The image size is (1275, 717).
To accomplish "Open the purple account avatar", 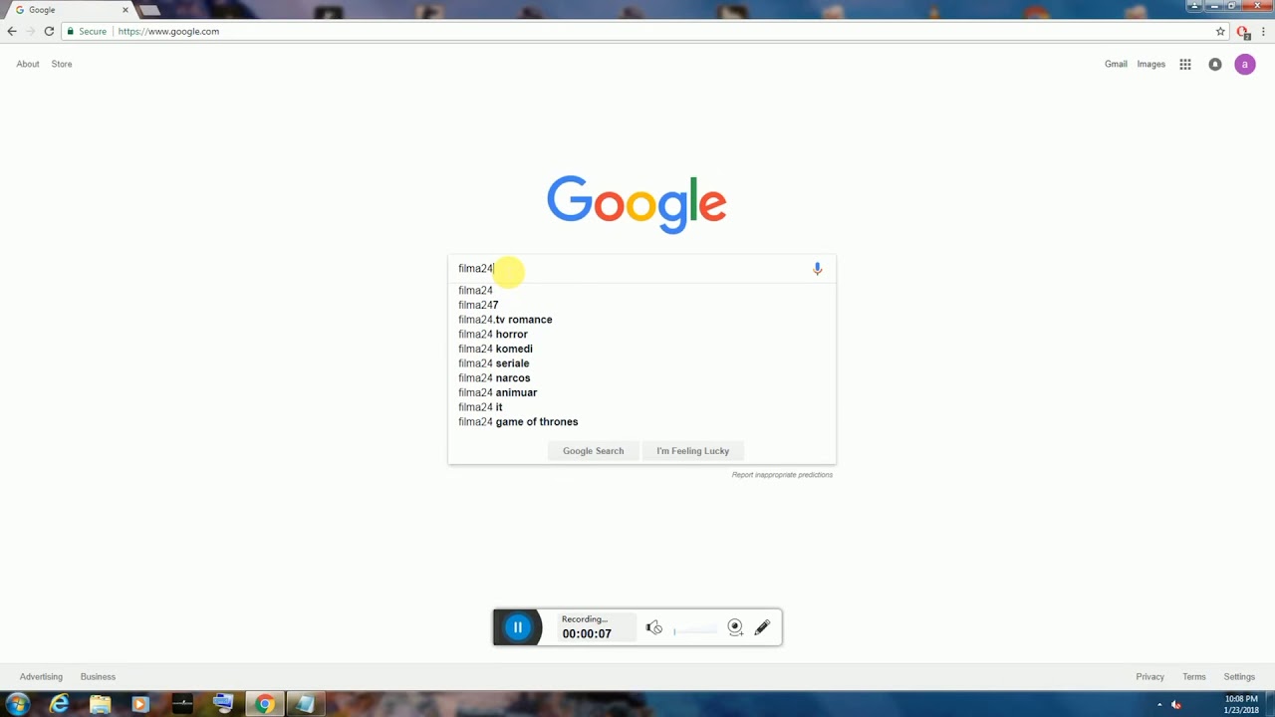I will click(x=1245, y=65).
